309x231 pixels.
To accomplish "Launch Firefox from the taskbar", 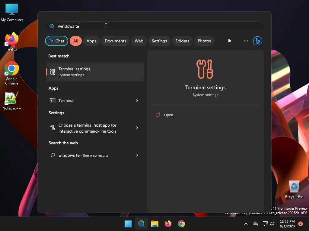I will pos(168,224).
